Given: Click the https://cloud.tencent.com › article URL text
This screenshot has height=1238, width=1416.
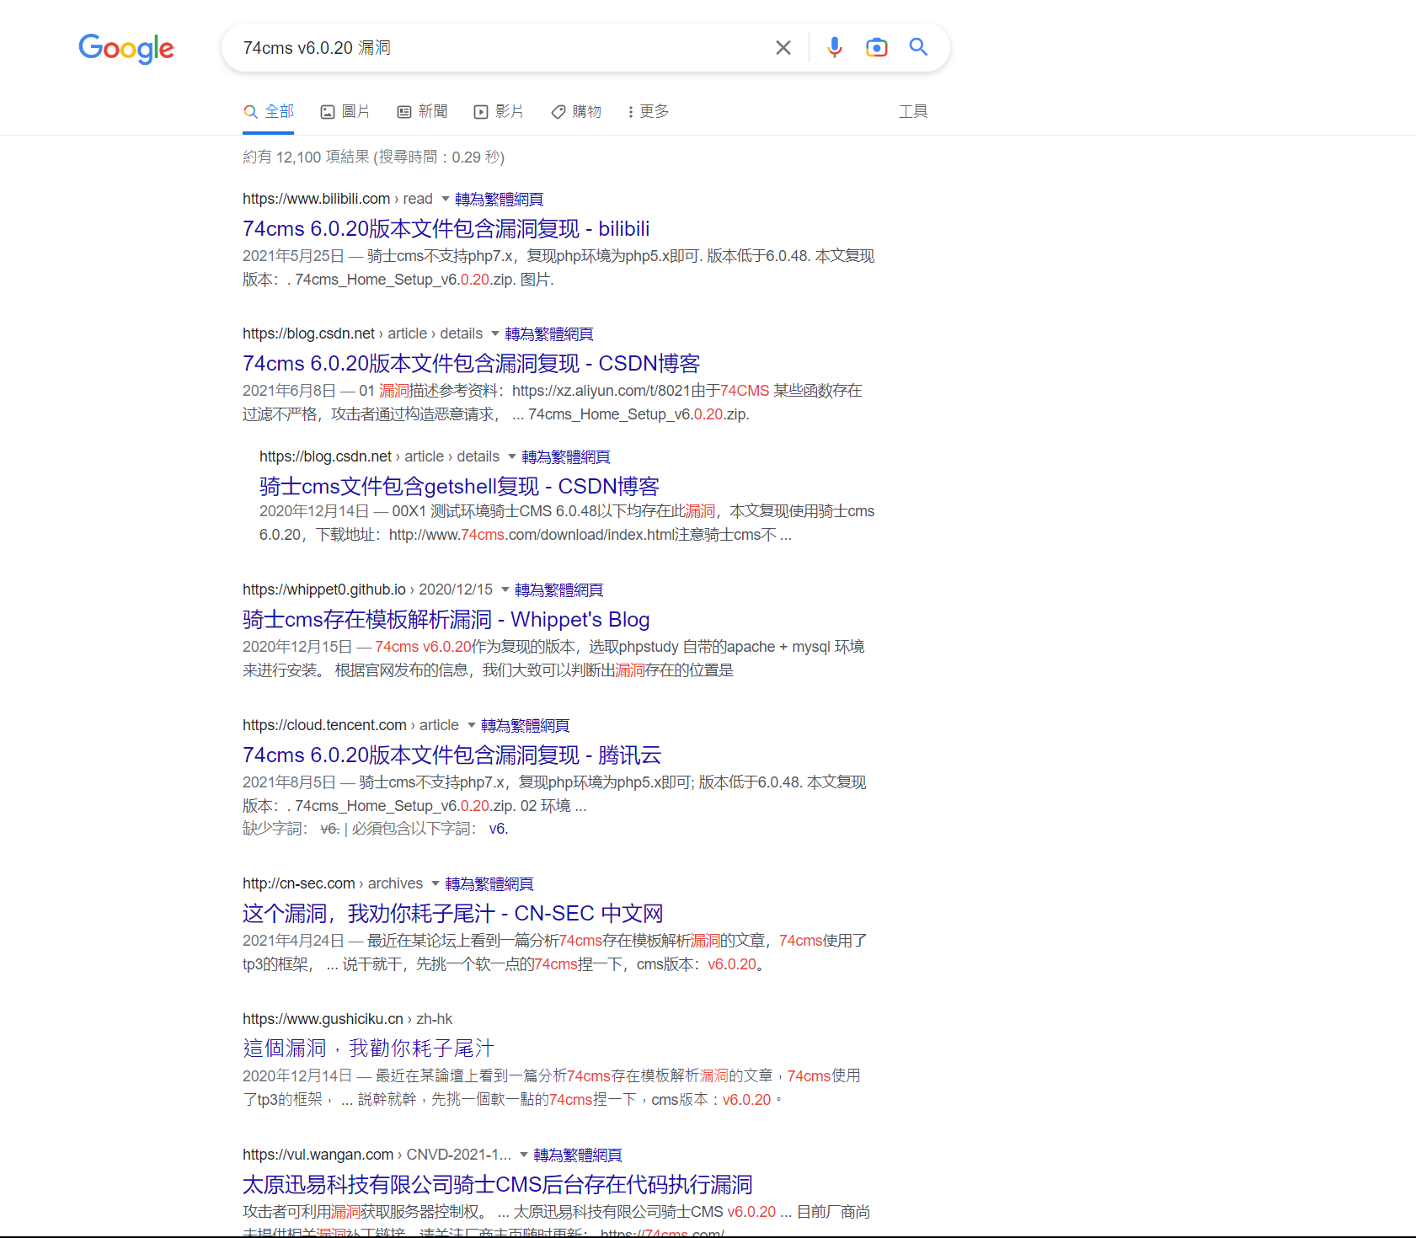Looking at the screenshot, I should point(351,725).
